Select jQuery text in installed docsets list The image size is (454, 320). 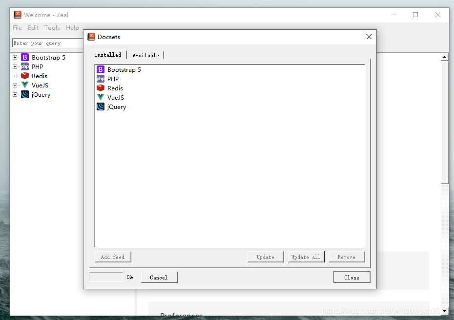point(116,107)
